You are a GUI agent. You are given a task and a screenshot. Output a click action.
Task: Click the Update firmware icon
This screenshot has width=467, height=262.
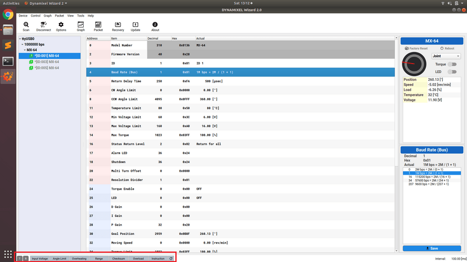(x=135, y=26)
